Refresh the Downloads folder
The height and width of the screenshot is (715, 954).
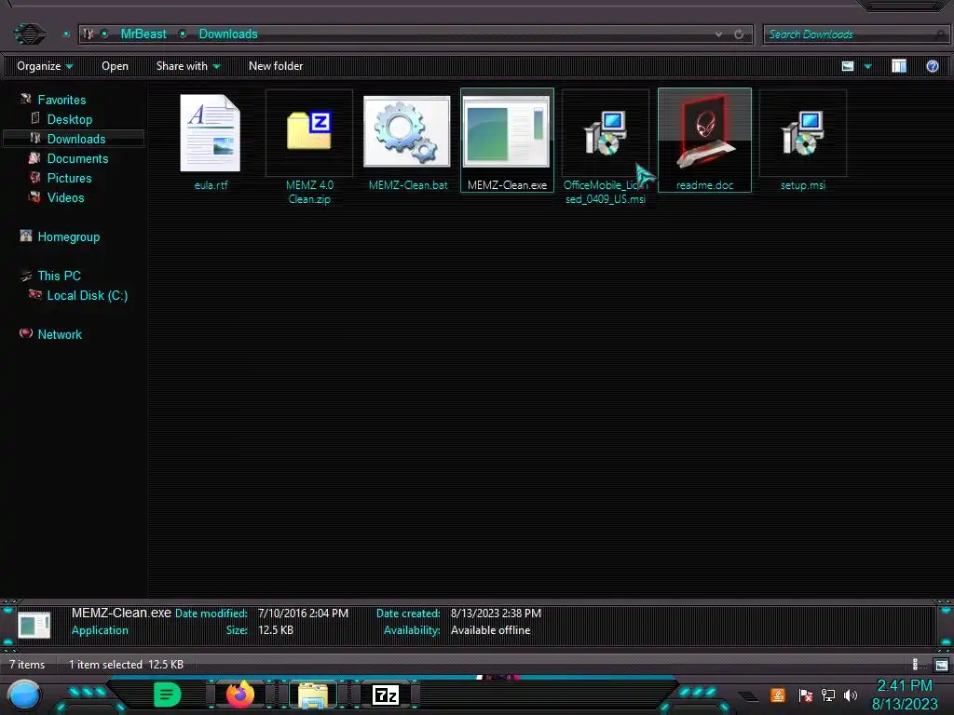click(x=739, y=34)
